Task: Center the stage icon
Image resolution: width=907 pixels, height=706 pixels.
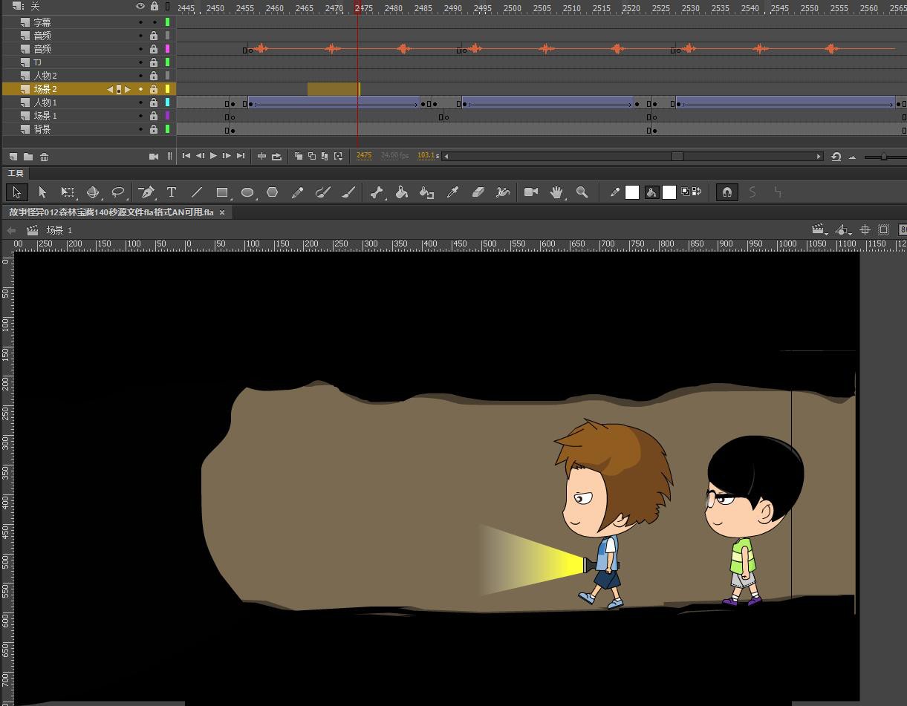Action: (865, 230)
